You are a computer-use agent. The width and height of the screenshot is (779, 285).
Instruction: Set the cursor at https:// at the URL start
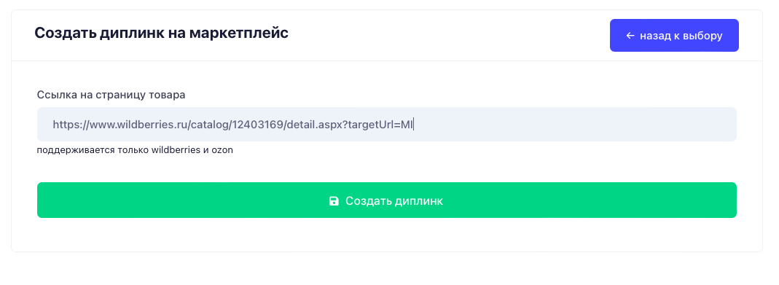[x=70, y=125]
